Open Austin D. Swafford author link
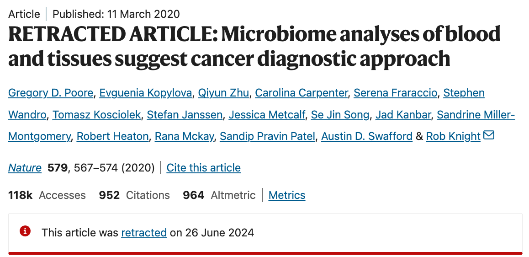This screenshot has width=529, height=257. pos(366,136)
